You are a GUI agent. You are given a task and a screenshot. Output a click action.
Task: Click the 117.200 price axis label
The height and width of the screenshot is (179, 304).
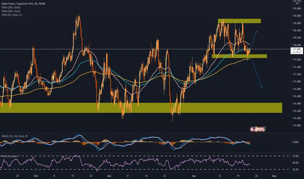[x=296, y=74]
